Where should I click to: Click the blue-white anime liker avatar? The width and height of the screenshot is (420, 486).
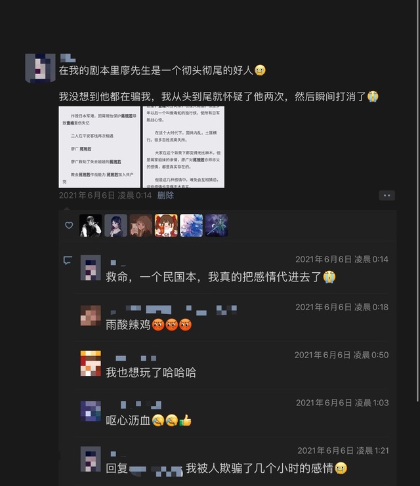(x=191, y=226)
